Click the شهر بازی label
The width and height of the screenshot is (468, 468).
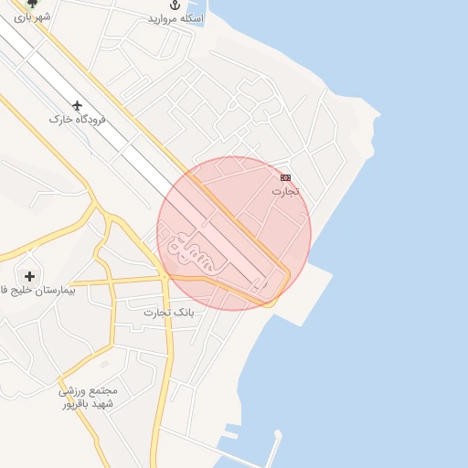pyautogui.click(x=32, y=17)
